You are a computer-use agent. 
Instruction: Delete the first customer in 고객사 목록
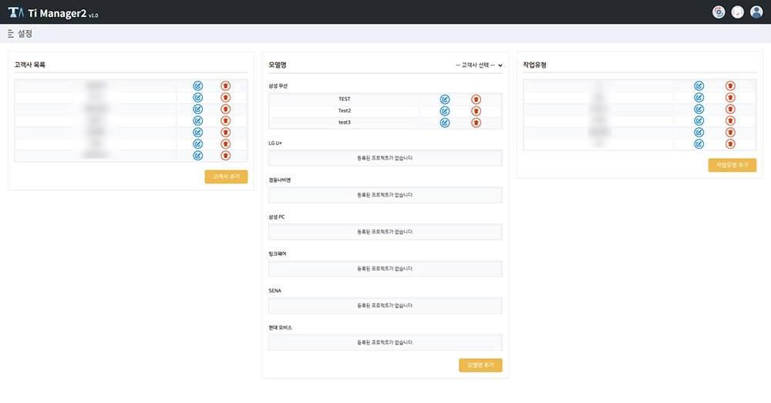pos(226,86)
